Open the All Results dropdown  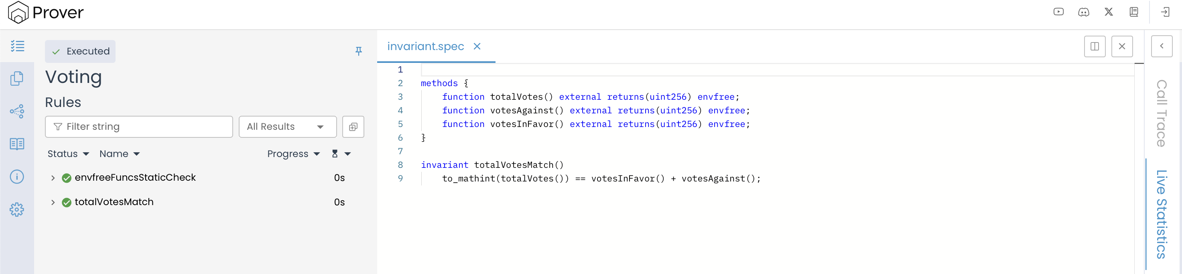(x=287, y=127)
